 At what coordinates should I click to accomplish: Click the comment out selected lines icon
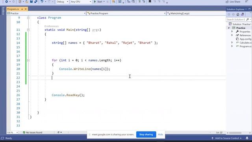click(x=139, y=2)
